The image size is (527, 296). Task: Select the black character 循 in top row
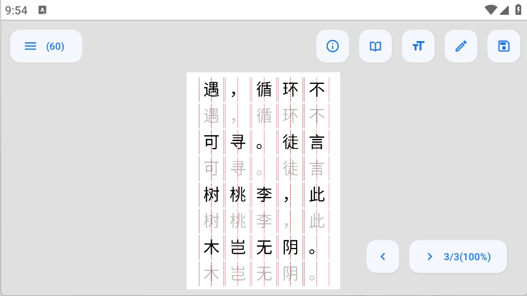pyautogui.click(x=264, y=89)
